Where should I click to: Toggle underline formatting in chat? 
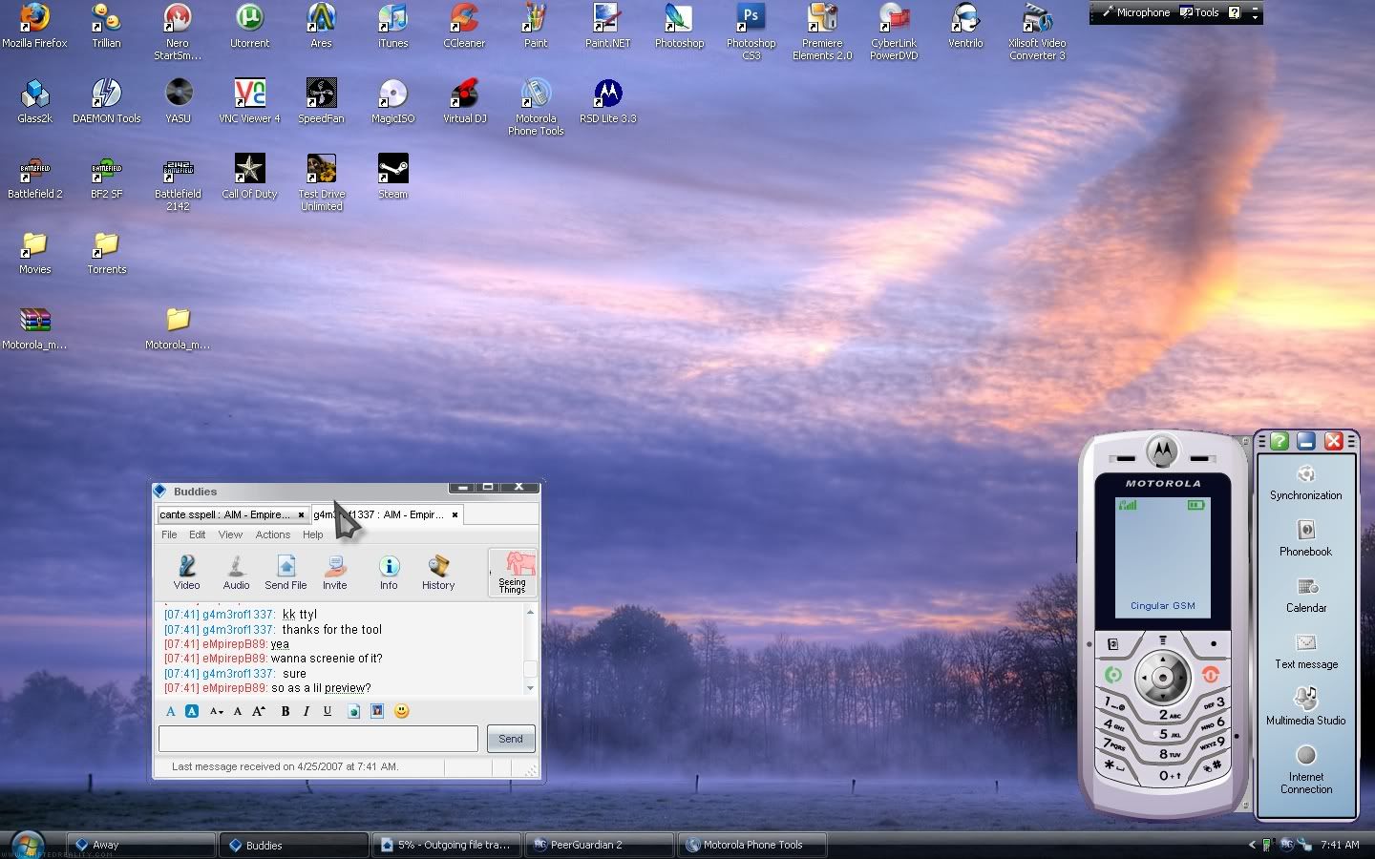coord(328,711)
